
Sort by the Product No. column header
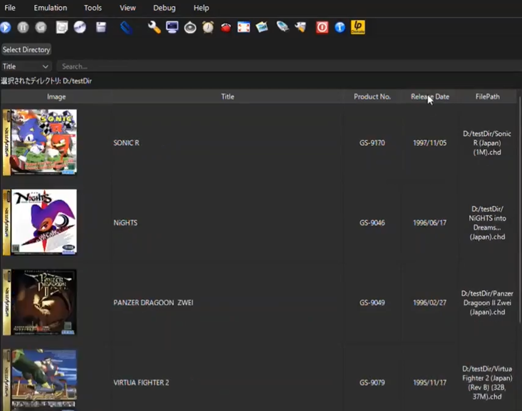pos(372,97)
